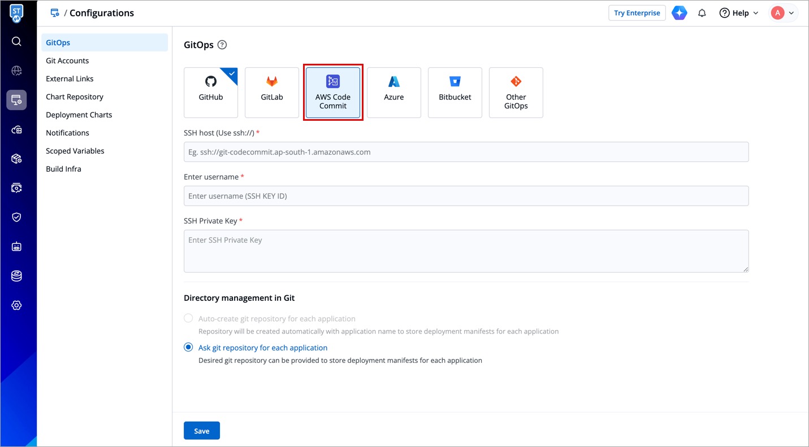Click the SSH host input field

[x=466, y=152]
